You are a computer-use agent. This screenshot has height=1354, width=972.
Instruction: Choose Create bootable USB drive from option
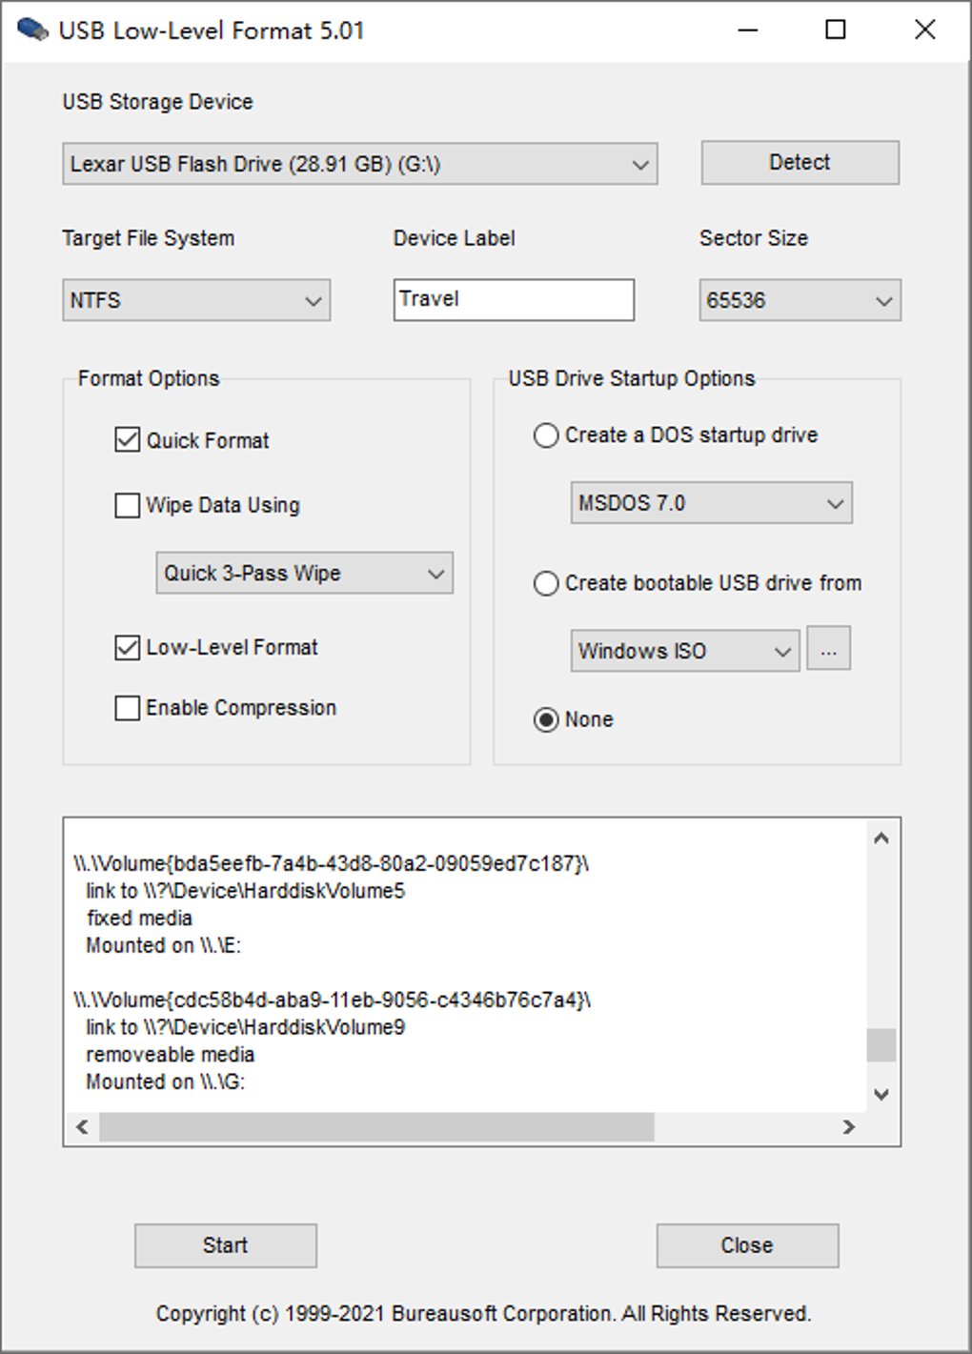point(546,583)
